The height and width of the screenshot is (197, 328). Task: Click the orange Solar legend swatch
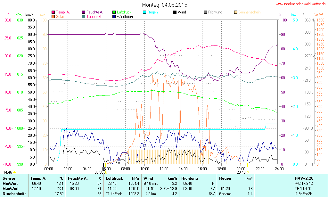pyautogui.click(x=53, y=16)
